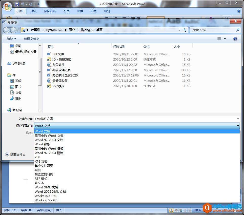Click the Redo icon in quick access toolbar
This screenshot has height=215, width=244.
(31, 4)
